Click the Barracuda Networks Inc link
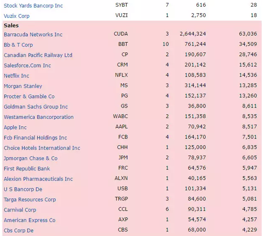Image resolution: width=262 pixels, height=236 pixels. coord(33,35)
